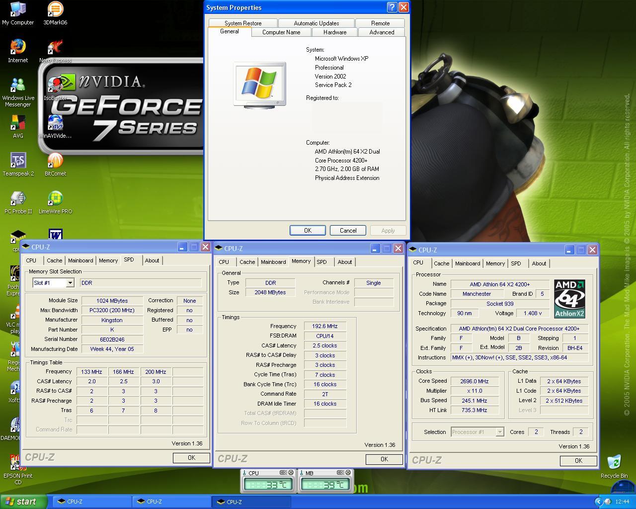The image size is (636, 509).
Task: Expand hidden system tray icons arrow
Action: 598,502
